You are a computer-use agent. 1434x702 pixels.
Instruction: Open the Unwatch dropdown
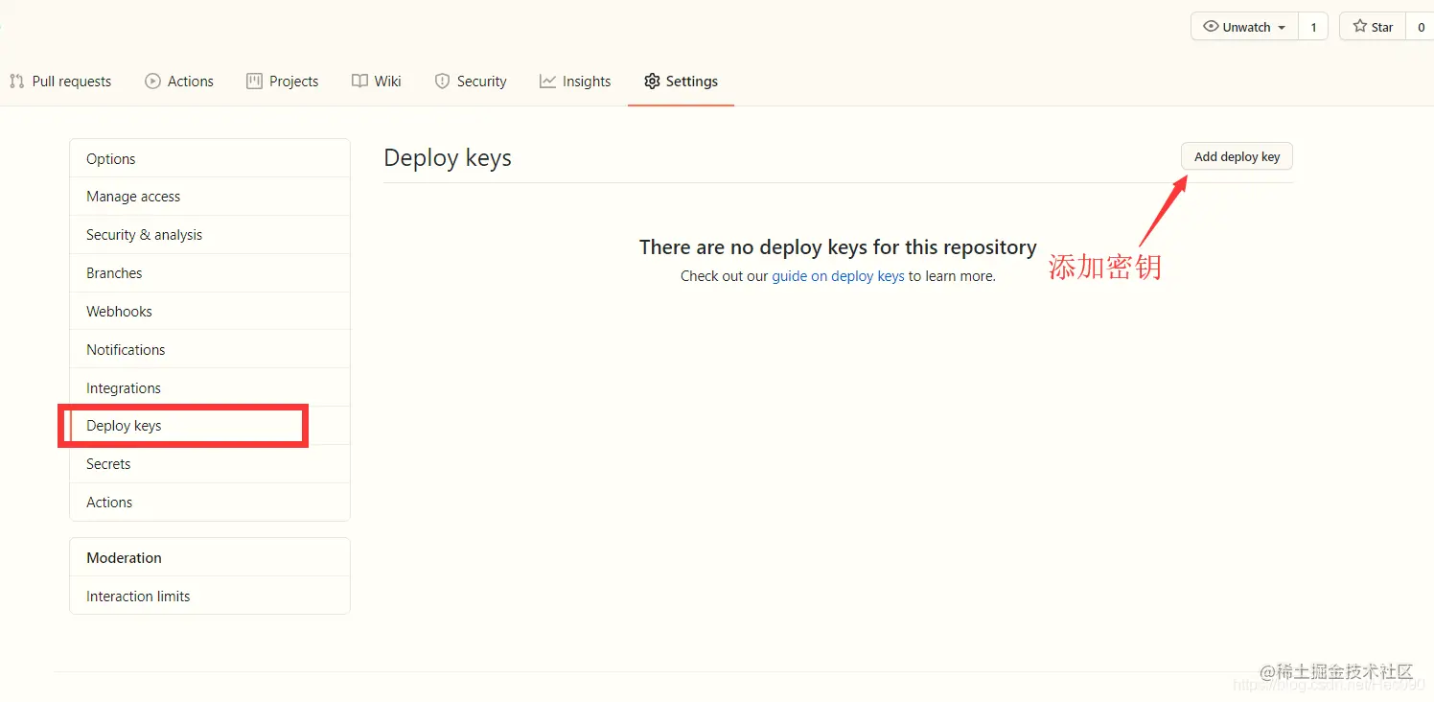click(1244, 27)
